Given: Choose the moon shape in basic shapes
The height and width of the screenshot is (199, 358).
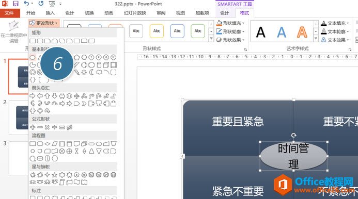Looking at the screenshot, I should click(x=91, y=72).
